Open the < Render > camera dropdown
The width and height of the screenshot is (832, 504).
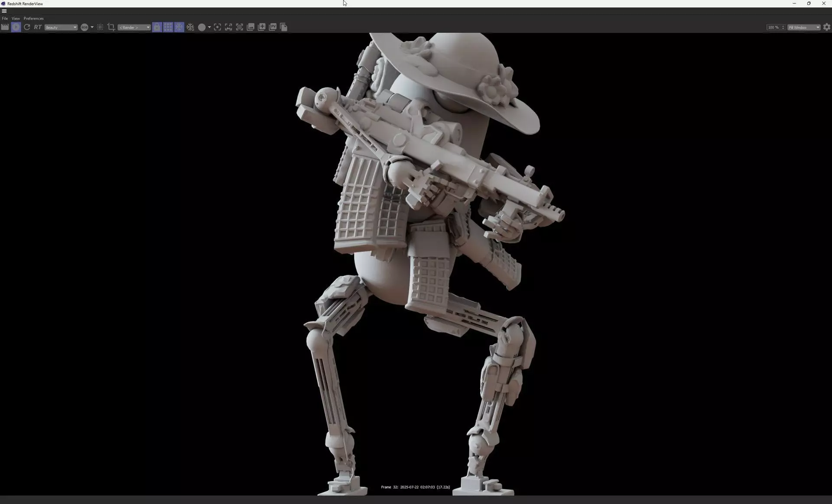pyautogui.click(x=134, y=27)
